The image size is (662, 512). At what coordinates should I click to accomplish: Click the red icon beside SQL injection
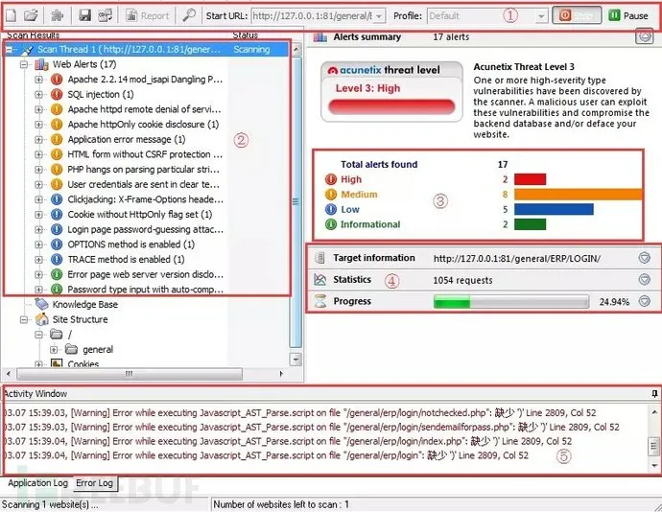click(x=57, y=94)
